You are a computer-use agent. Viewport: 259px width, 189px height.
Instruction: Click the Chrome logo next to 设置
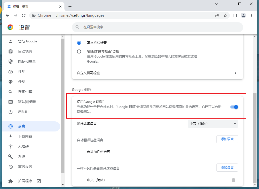tap(10, 27)
